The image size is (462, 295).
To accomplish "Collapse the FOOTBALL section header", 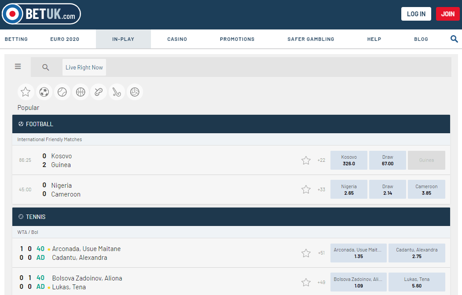I will click(231, 124).
